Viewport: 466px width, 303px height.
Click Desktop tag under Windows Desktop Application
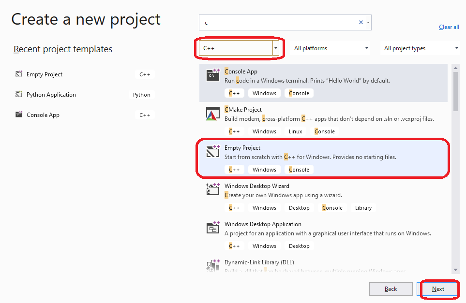pyautogui.click(x=299, y=246)
